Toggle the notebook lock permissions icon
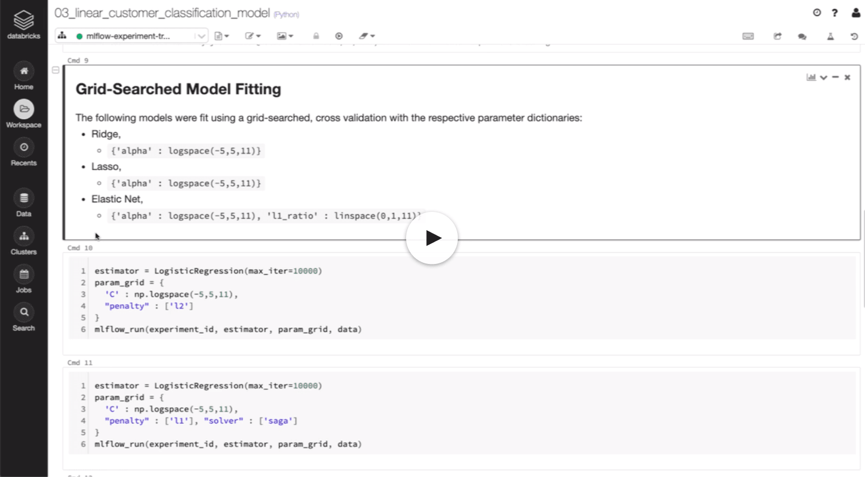 (316, 36)
